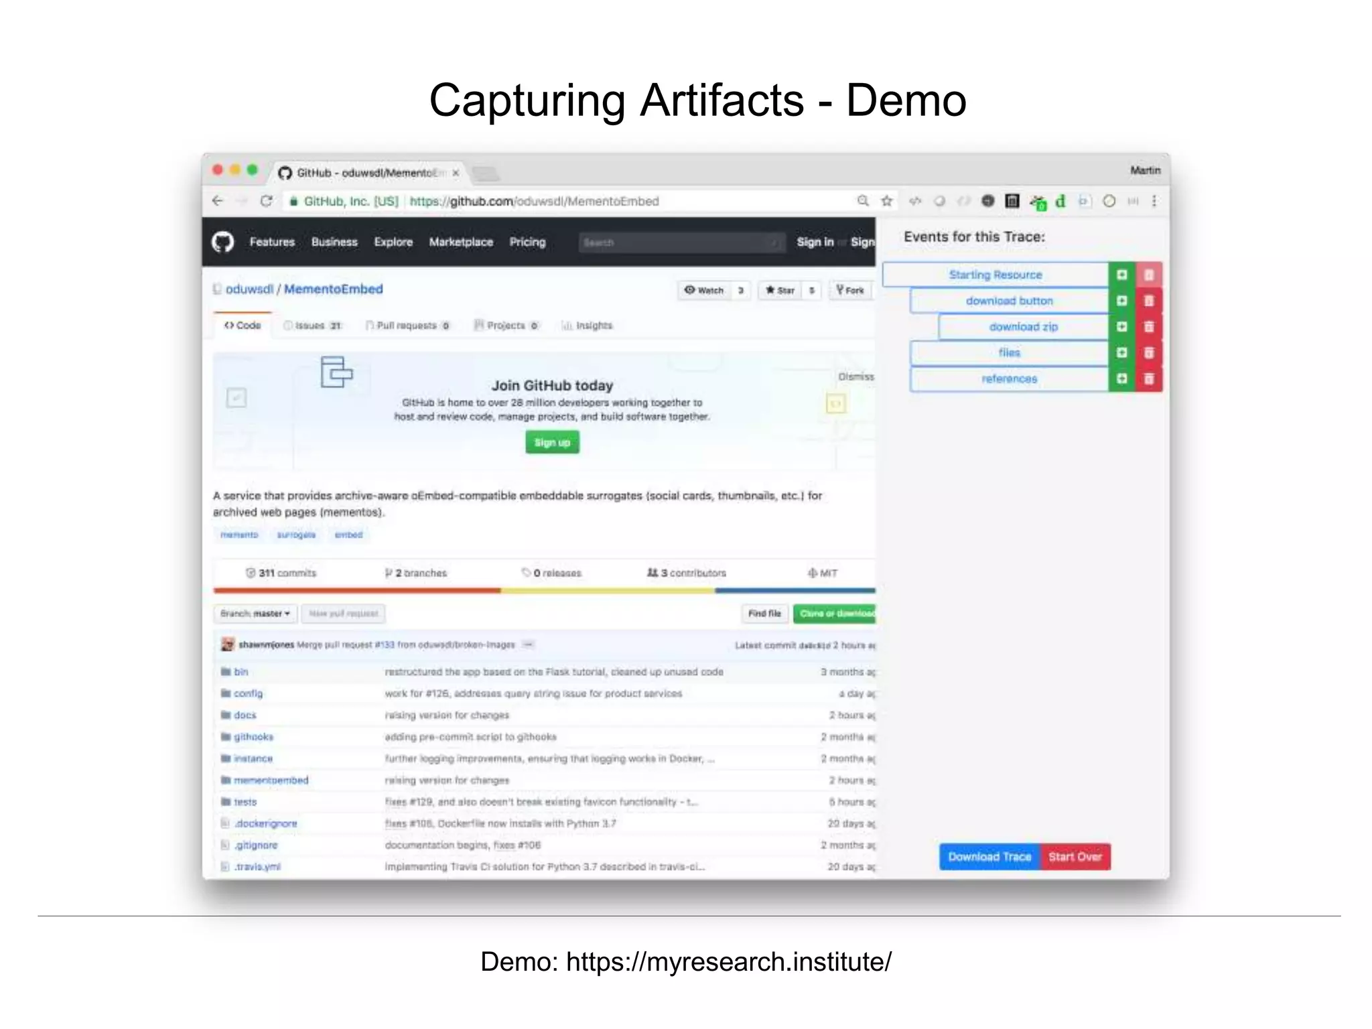View 2 branches
Viewport: 1372px width, 1029px height.
point(415,573)
